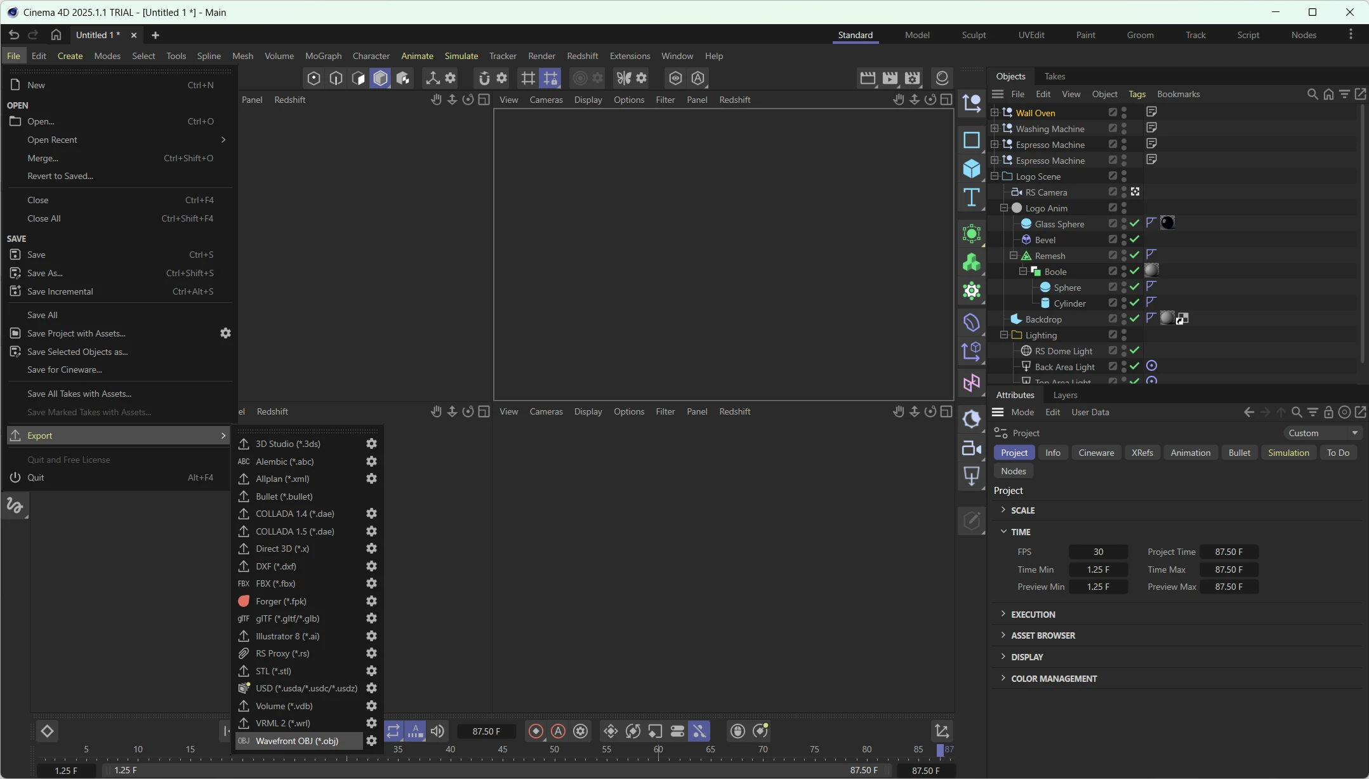Open settings gear for FBX export
The image size is (1369, 779).
372,583
